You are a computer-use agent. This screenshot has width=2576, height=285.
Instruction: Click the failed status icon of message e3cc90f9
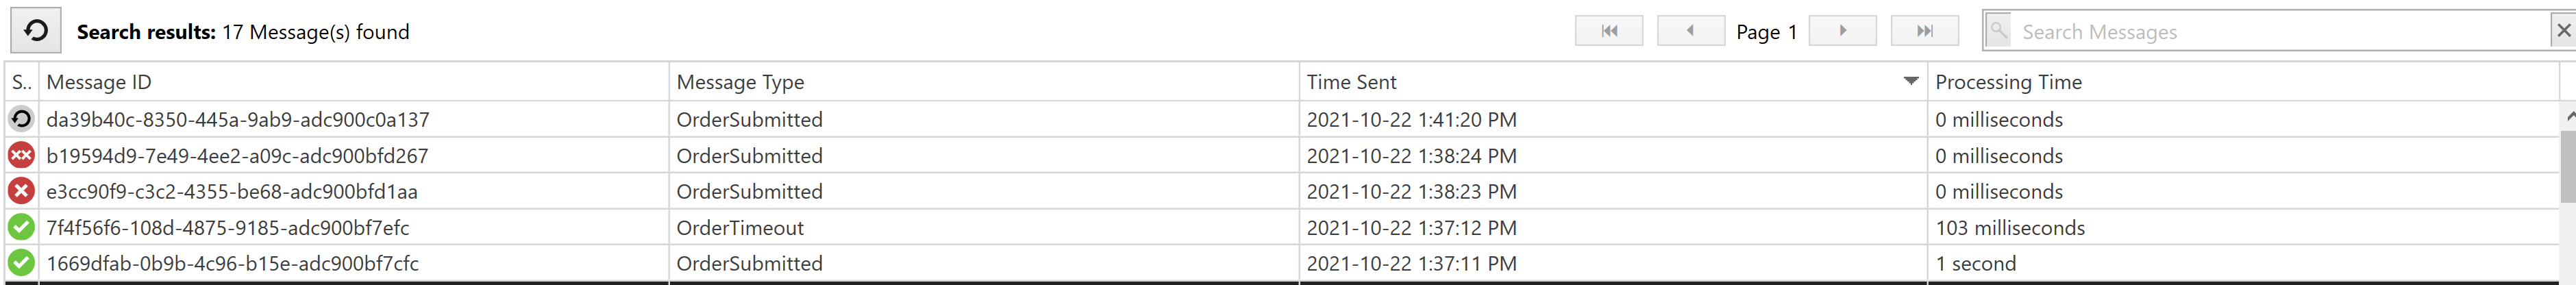coord(21,191)
